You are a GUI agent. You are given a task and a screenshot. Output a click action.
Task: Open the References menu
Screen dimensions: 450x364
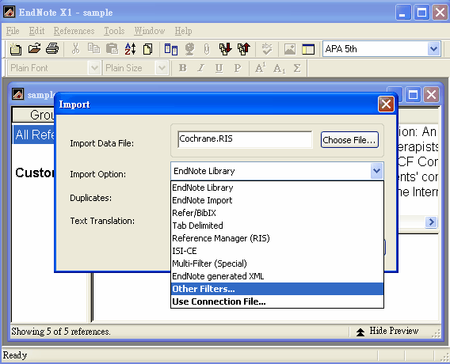74,31
